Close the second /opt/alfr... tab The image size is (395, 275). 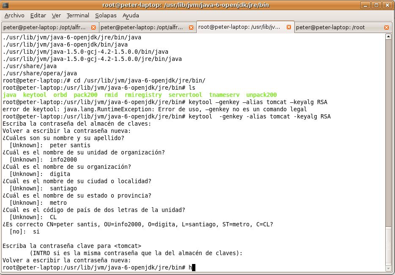point(191,27)
